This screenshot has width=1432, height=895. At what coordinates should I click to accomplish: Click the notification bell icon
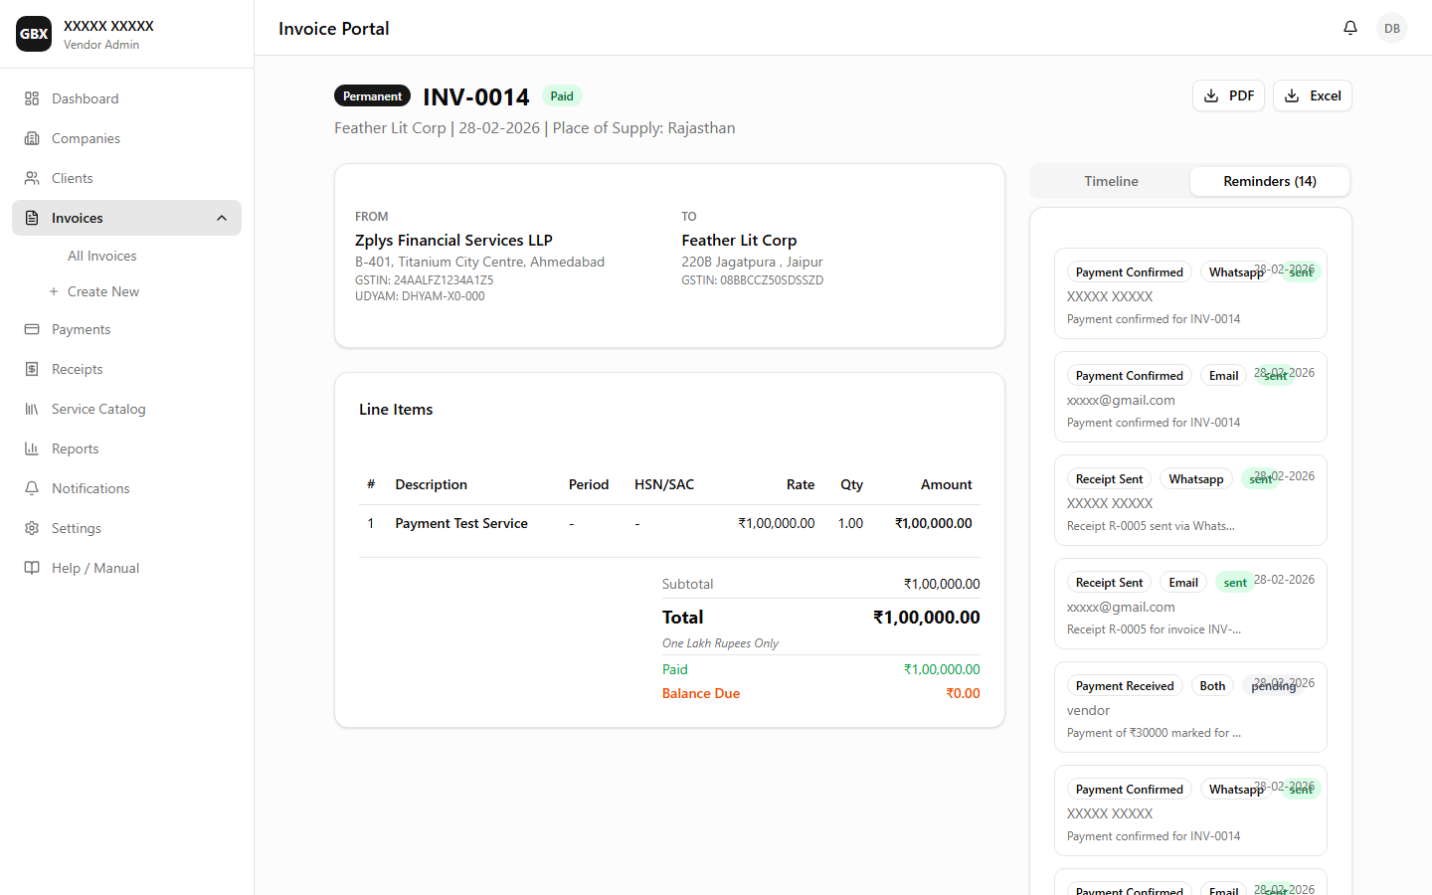click(x=1349, y=28)
